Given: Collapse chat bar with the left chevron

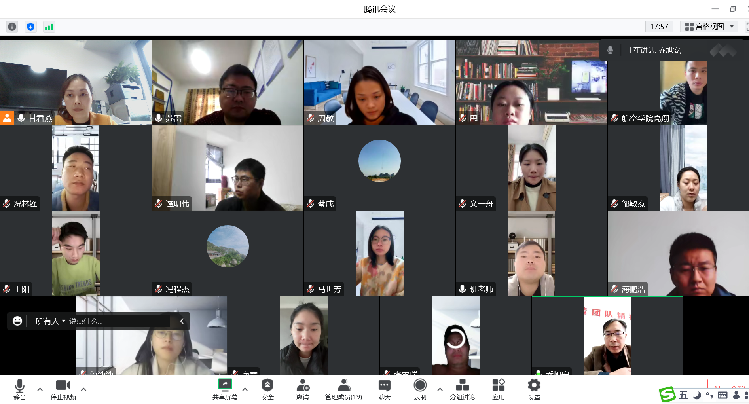Looking at the screenshot, I should [x=182, y=321].
